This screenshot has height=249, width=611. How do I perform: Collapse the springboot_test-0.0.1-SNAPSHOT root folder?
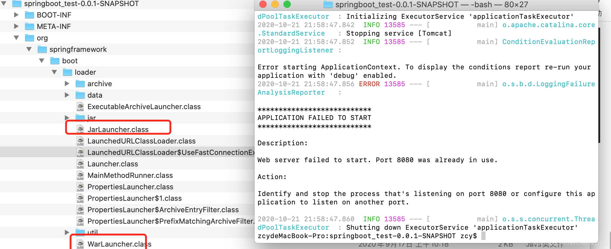click(4, 4)
